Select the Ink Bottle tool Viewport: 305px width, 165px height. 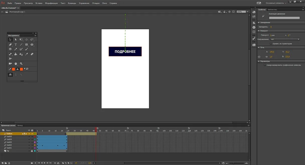point(21,54)
